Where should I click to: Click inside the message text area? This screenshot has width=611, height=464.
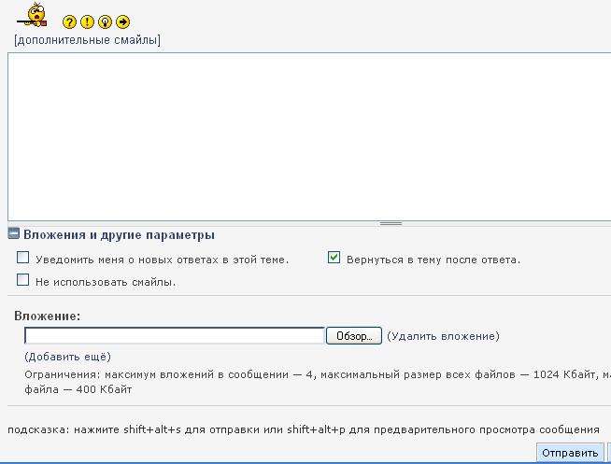click(308, 135)
